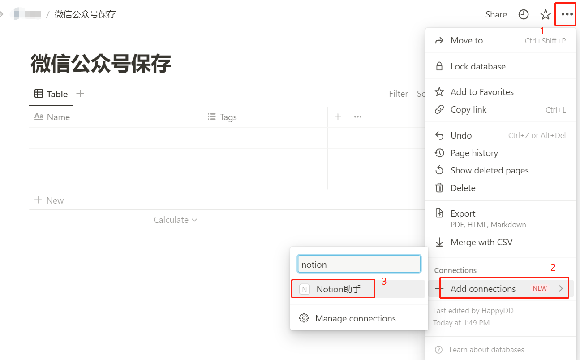
Task: Click the trash icon beside Delete
Action: 439,188
